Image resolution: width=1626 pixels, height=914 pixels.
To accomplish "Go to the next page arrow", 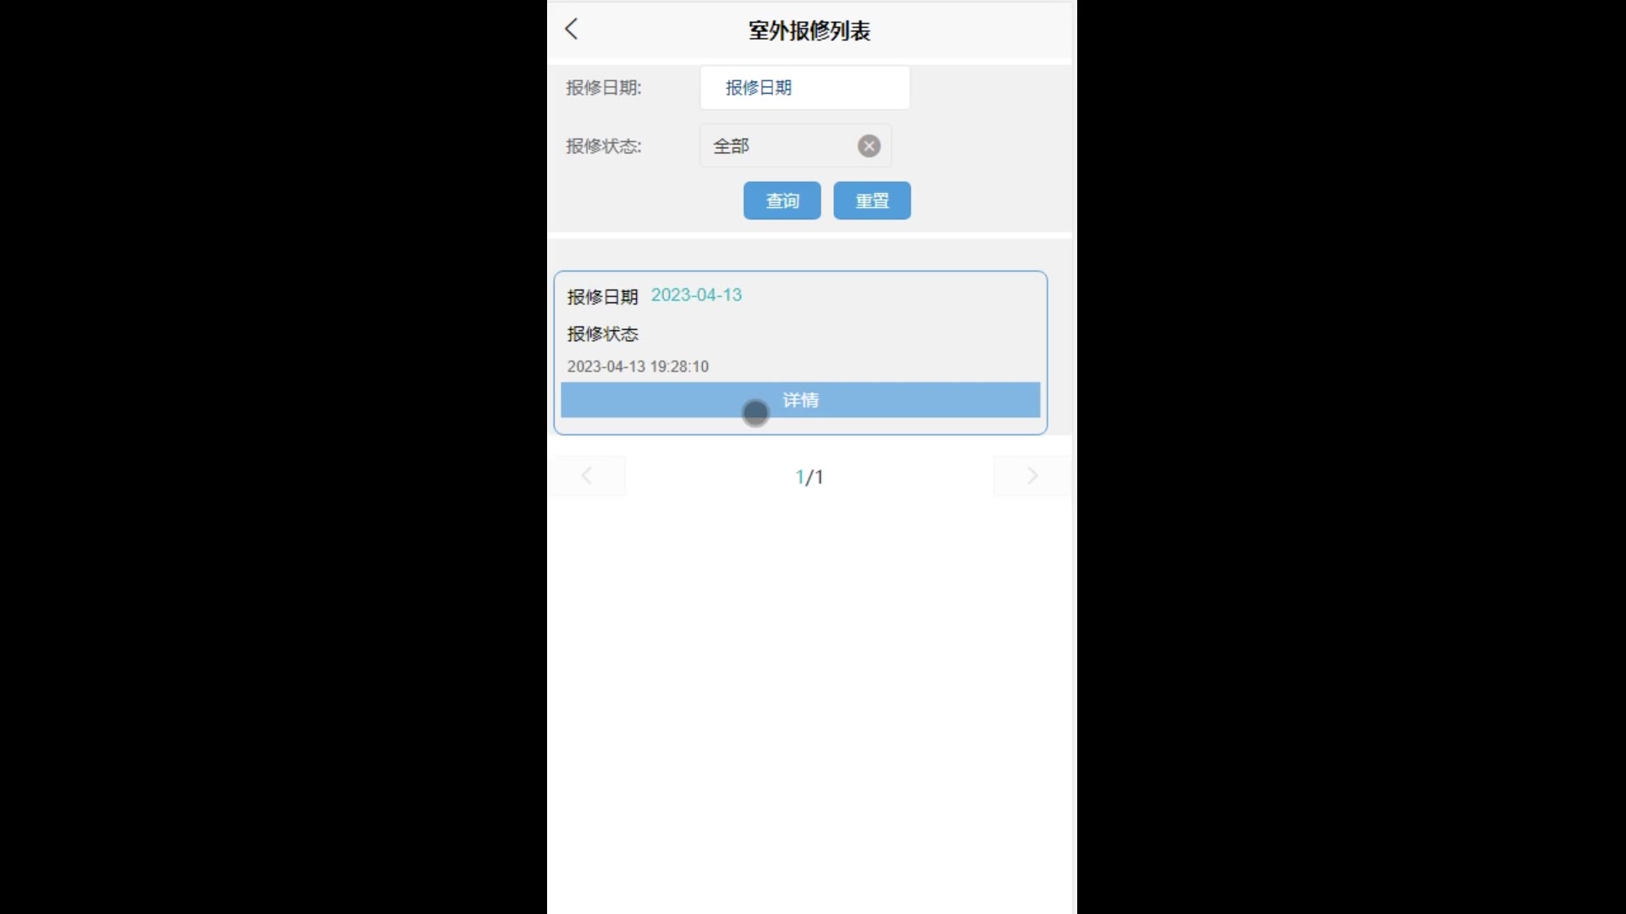I will point(1031,476).
